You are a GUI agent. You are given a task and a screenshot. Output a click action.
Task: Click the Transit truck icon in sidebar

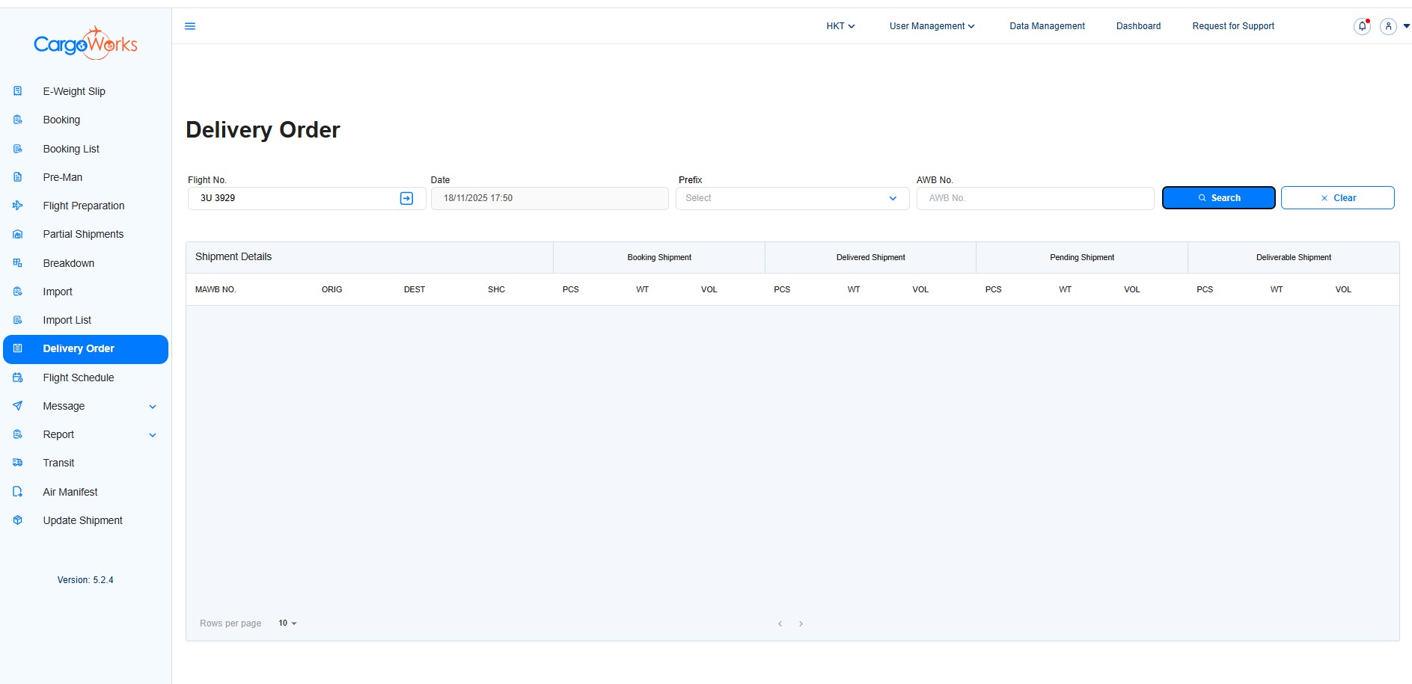pyautogui.click(x=18, y=463)
